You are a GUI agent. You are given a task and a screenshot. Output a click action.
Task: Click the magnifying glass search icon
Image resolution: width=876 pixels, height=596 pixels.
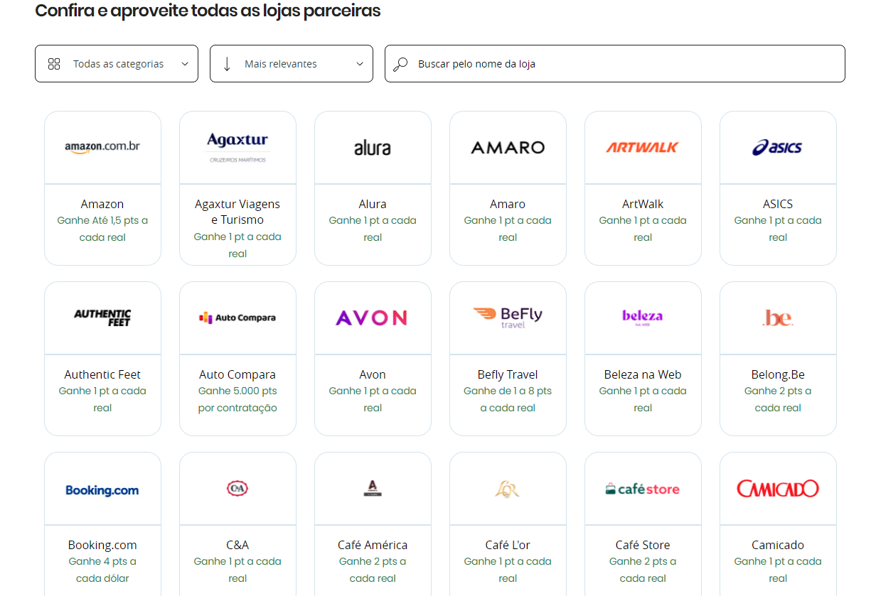401,64
